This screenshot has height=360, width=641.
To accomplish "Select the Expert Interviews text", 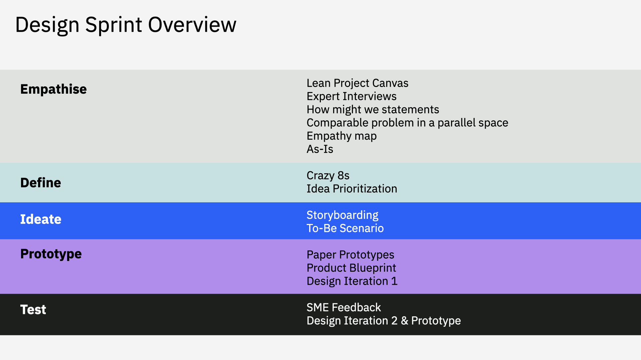I will tap(352, 96).
